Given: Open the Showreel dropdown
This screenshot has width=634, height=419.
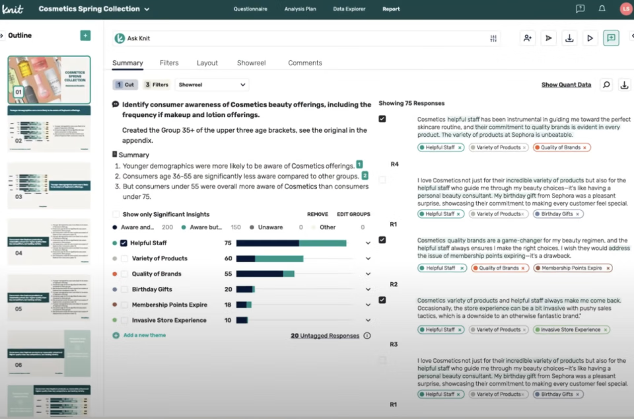Looking at the screenshot, I should 212,85.
